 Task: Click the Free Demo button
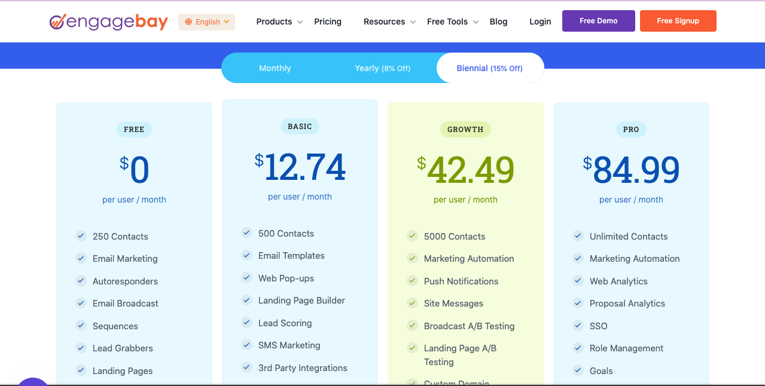pos(599,21)
